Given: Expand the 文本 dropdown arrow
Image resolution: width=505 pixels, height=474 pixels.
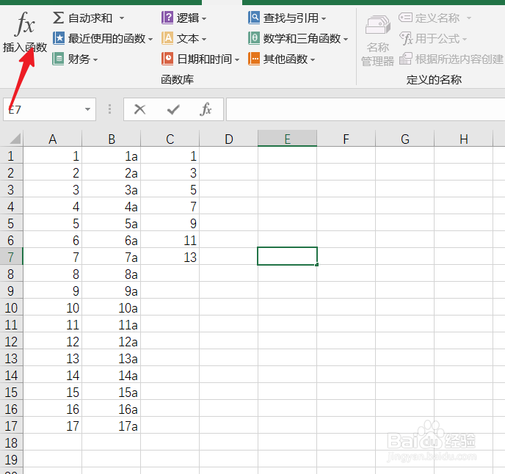Looking at the screenshot, I should point(204,40).
